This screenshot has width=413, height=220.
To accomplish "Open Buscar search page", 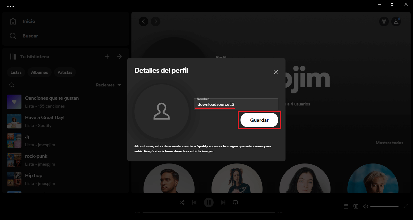I will point(24,36).
